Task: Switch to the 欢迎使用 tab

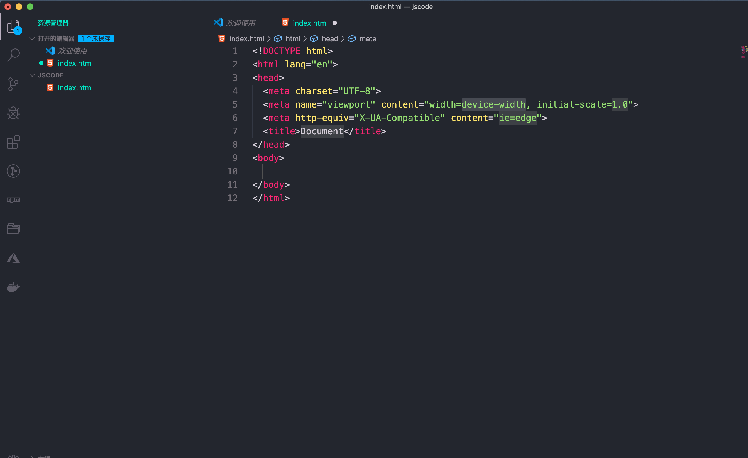Action: click(241, 23)
